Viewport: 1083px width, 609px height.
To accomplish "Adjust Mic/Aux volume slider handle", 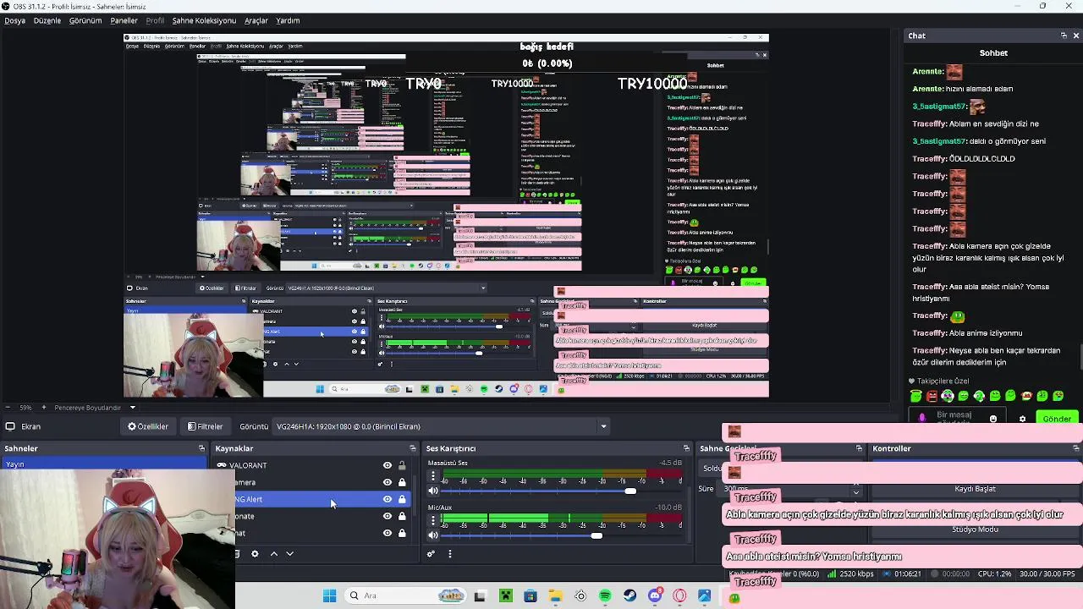I will (x=596, y=535).
